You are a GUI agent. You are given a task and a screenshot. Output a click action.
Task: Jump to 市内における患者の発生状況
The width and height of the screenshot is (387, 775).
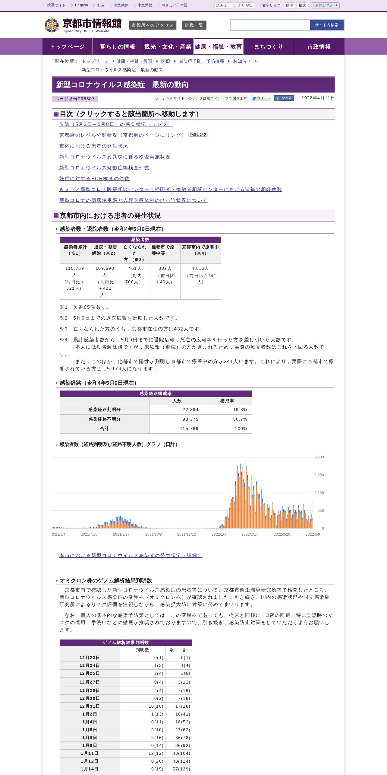[x=94, y=146]
